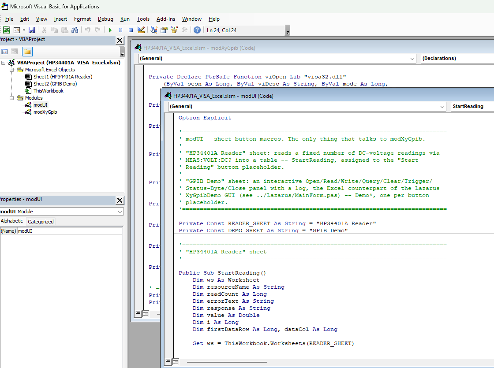The height and width of the screenshot is (368, 494).
Task: Open Find with binoculars icon
Action: [75, 30]
